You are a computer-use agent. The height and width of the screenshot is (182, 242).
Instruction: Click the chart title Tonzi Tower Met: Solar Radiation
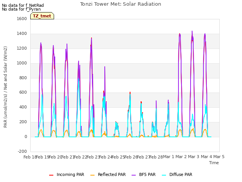coord(121,4)
